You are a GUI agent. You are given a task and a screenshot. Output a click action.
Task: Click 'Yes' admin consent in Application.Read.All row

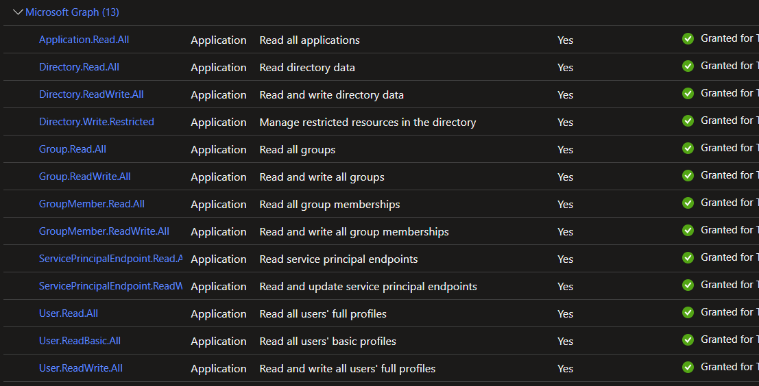565,40
